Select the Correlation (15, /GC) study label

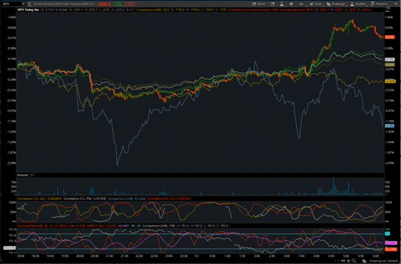pos(31,199)
